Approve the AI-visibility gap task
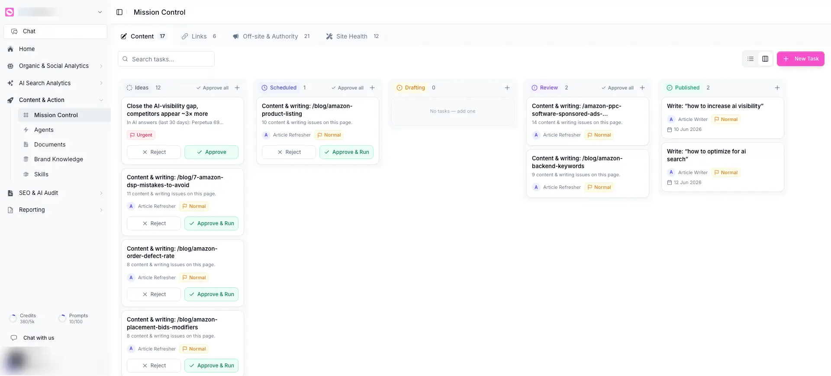Screen dimensions: 831x376 click(x=211, y=152)
